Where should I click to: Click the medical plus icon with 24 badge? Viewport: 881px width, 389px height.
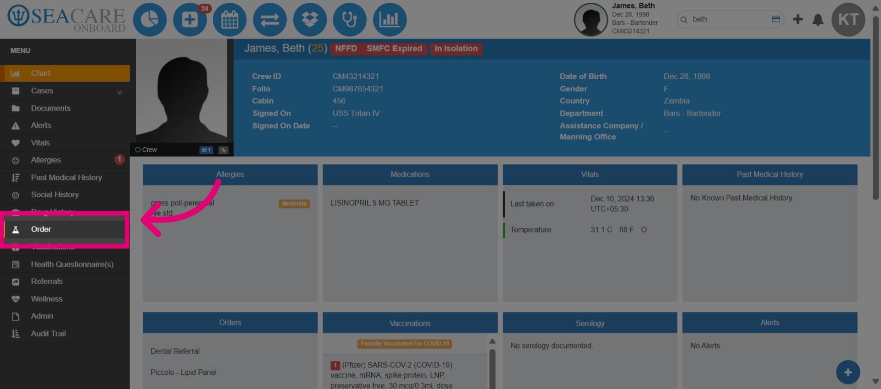pos(190,20)
